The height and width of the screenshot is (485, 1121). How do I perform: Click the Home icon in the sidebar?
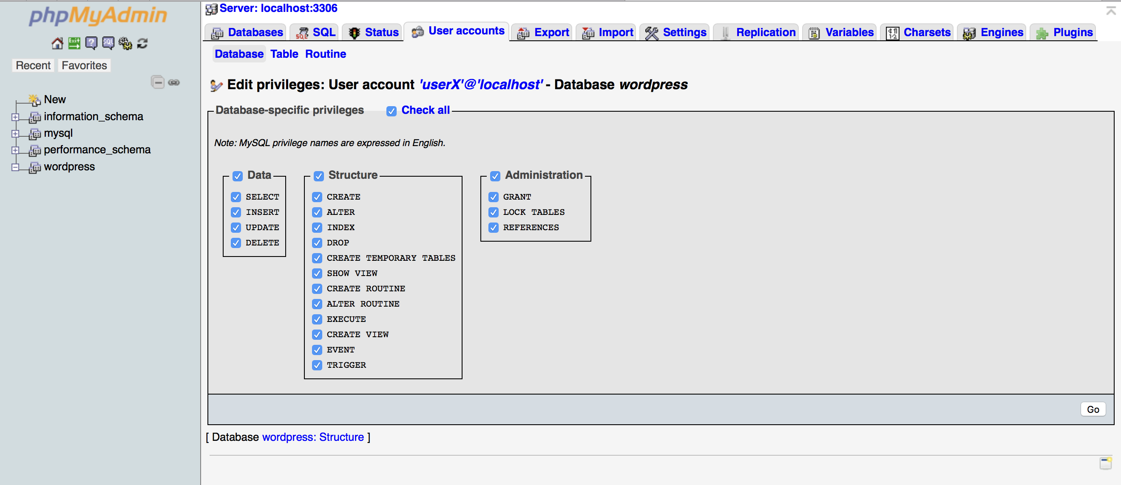(x=57, y=43)
